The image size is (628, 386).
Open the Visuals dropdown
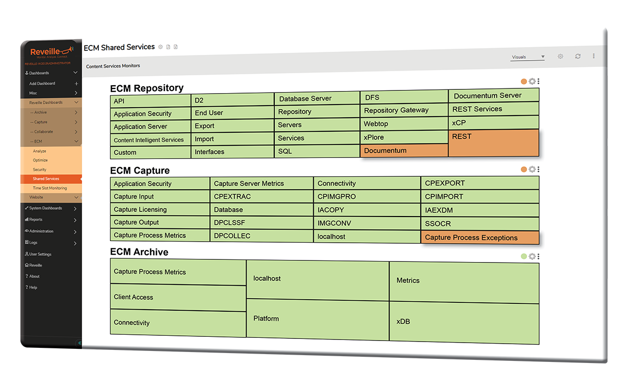[528, 57]
